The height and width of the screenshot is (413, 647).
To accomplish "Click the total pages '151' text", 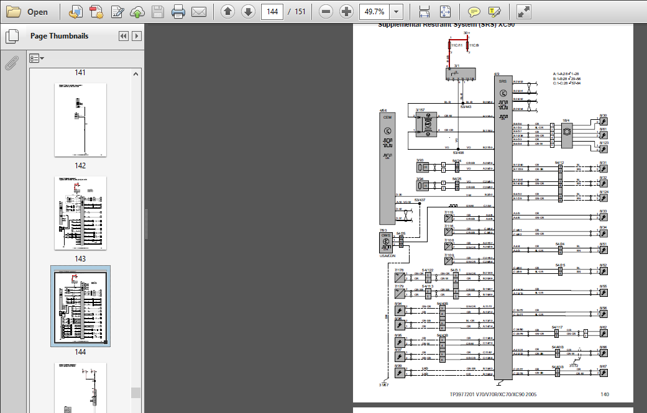I will pos(300,12).
